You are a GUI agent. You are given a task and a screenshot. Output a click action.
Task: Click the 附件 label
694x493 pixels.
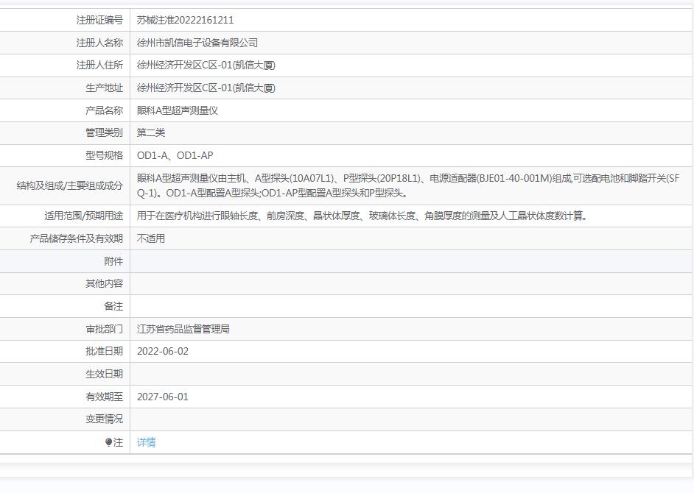point(113,261)
